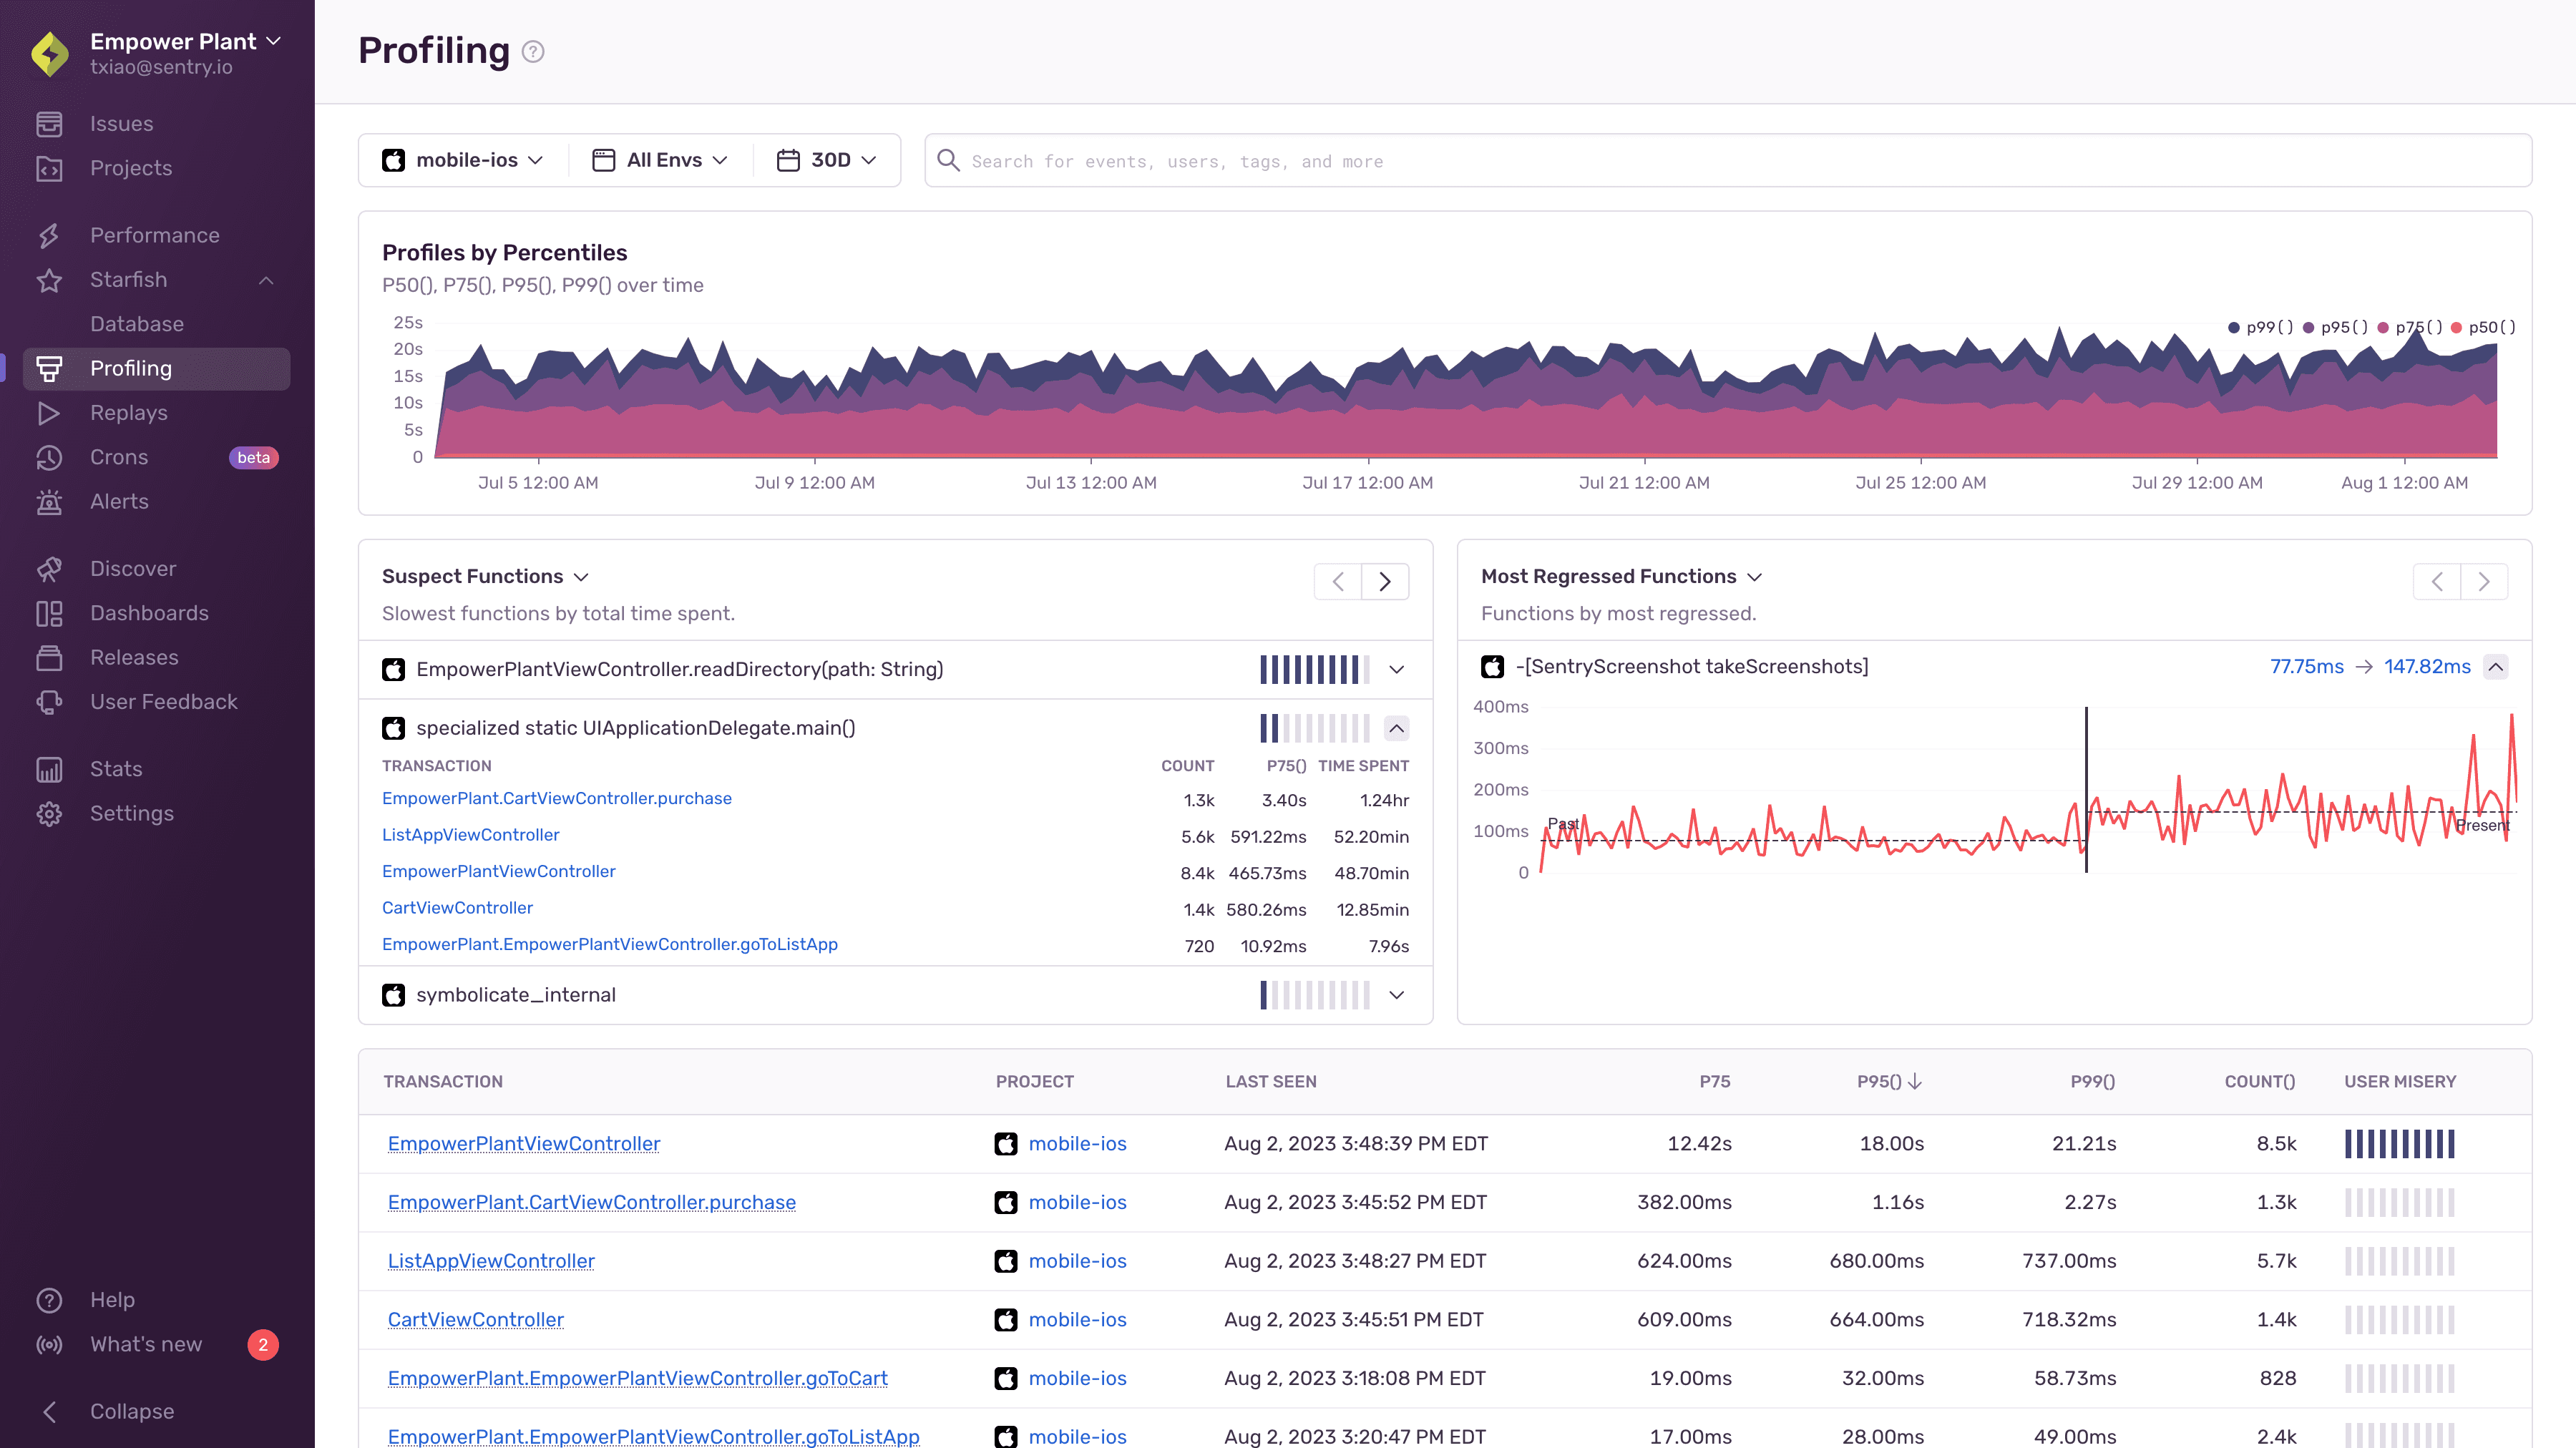This screenshot has height=1448, width=2576.
Task: Select the Discover compass icon
Action: point(50,568)
